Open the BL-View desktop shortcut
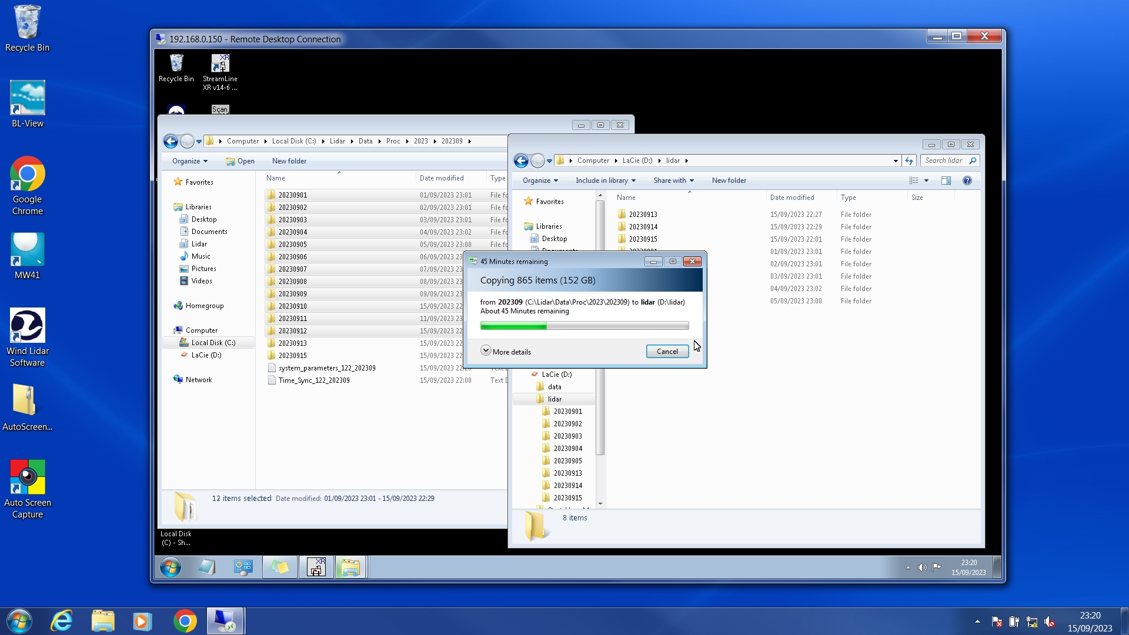Screen dimensions: 1129x635 (27, 105)
